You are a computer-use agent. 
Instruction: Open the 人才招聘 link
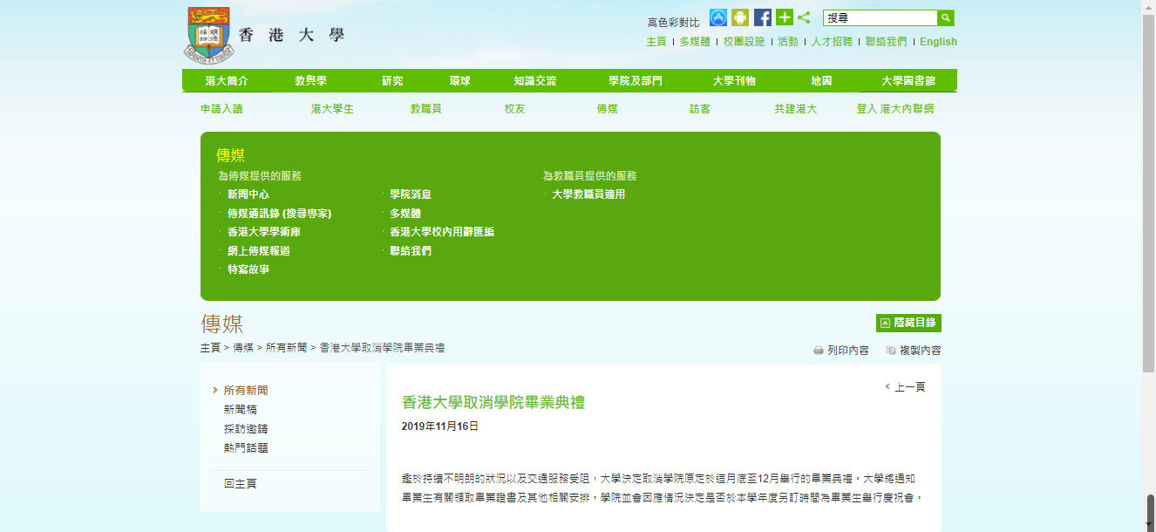[x=832, y=42]
